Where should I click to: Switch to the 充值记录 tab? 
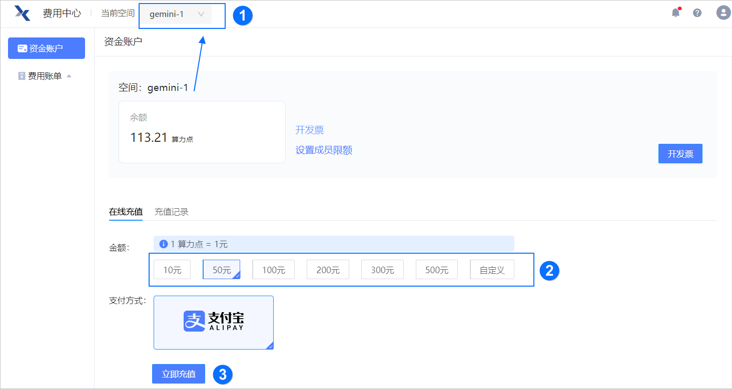(171, 212)
